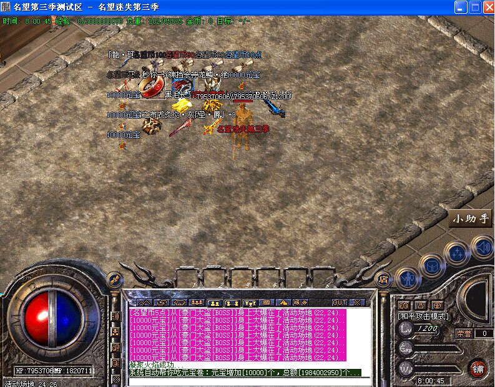The width and height of the screenshot is (495, 387).
Task: Toggle the guild chat channel side icon
Action: pos(115,348)
